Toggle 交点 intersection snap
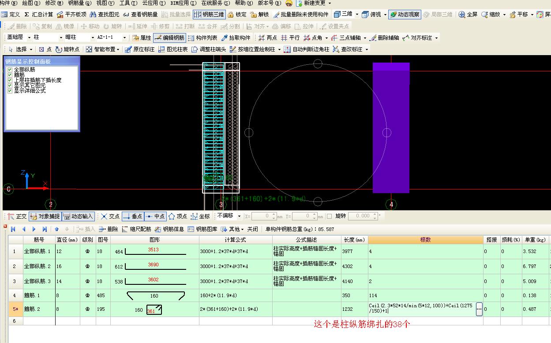The height and width of the screenshot is (343, 551). (x=110, y=216)
